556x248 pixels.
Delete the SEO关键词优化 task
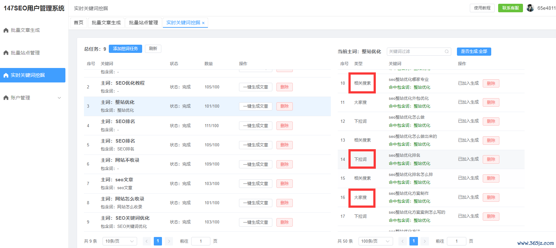coord(285,223)
